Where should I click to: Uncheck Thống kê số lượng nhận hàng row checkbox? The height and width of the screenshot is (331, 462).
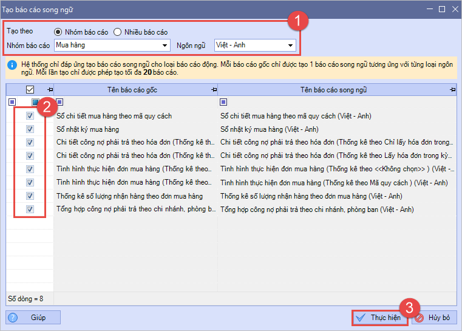tap(30, 196)
